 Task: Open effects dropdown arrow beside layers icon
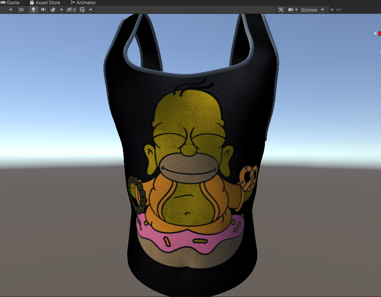(62, 10)
